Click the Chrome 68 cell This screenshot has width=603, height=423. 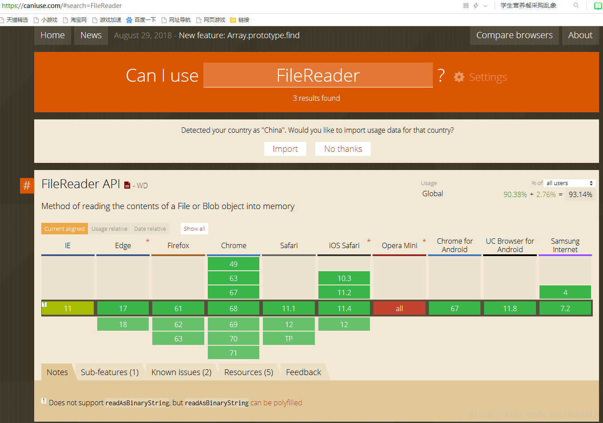pos(234,308)
